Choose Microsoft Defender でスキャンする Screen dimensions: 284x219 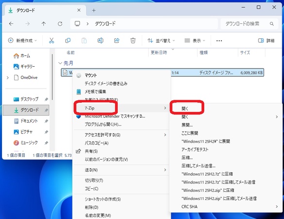click(122, 116)
